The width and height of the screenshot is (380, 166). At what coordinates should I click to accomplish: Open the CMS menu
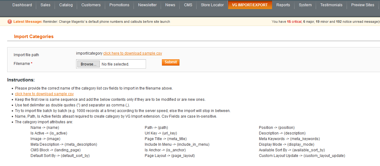tap(188, 5)
